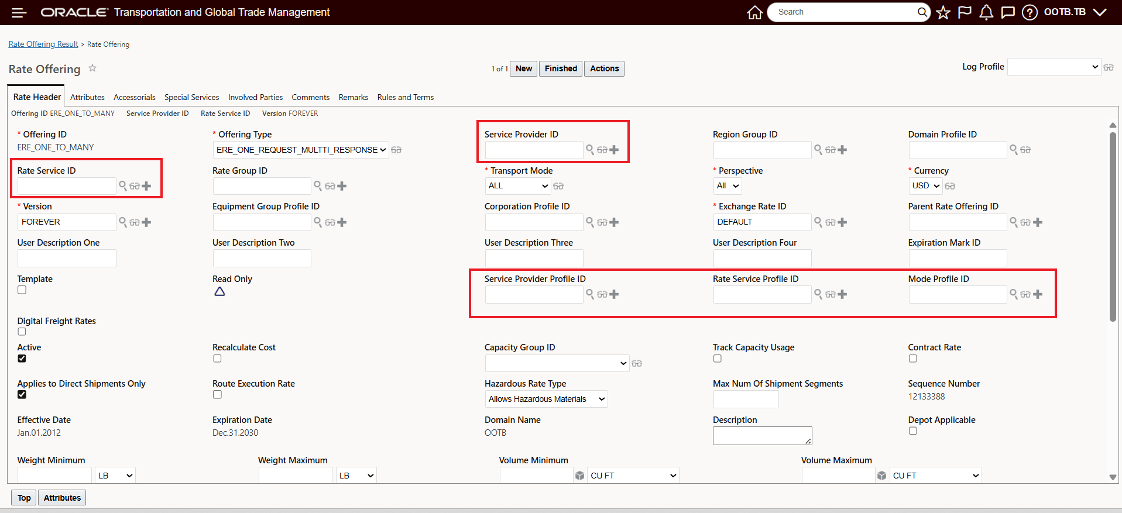Search Parent Rate Offering ID lookup
Viewport: 1122px width, 513px height.
pyautogui.click(x=1014, y=222)
